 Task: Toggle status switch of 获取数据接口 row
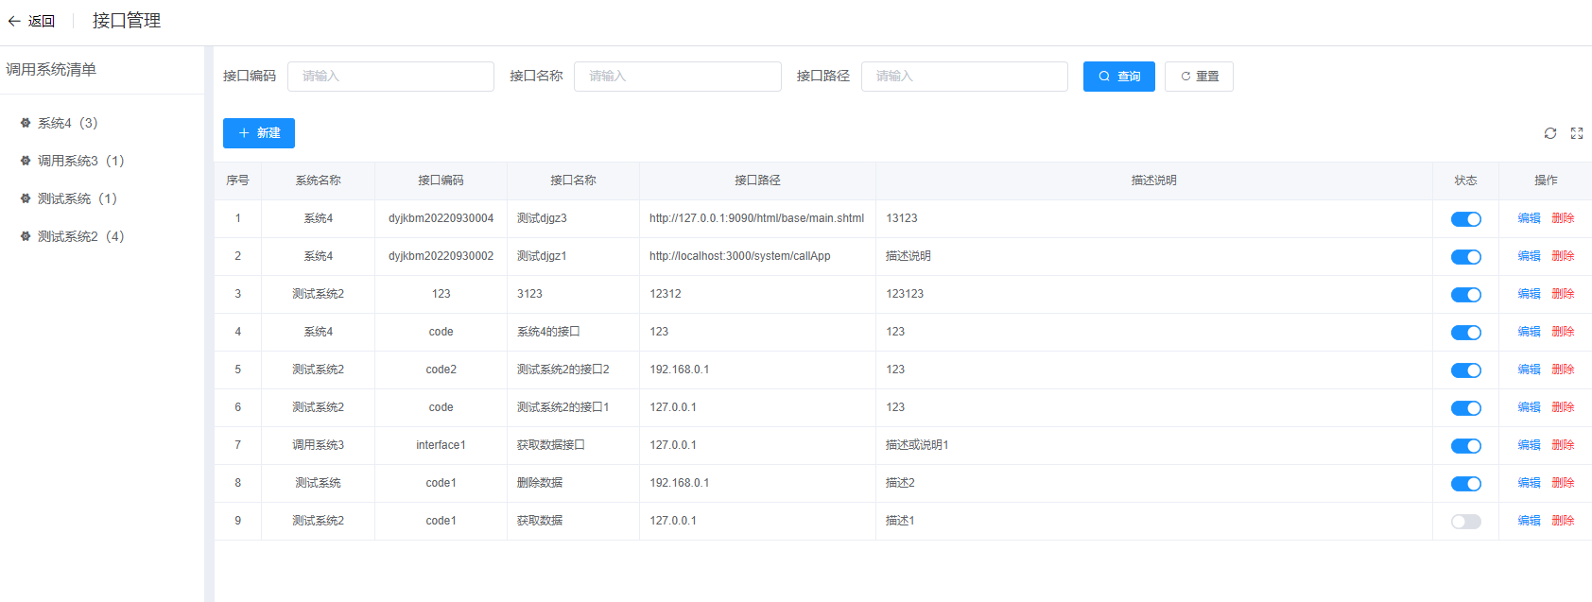(1465, 446)
